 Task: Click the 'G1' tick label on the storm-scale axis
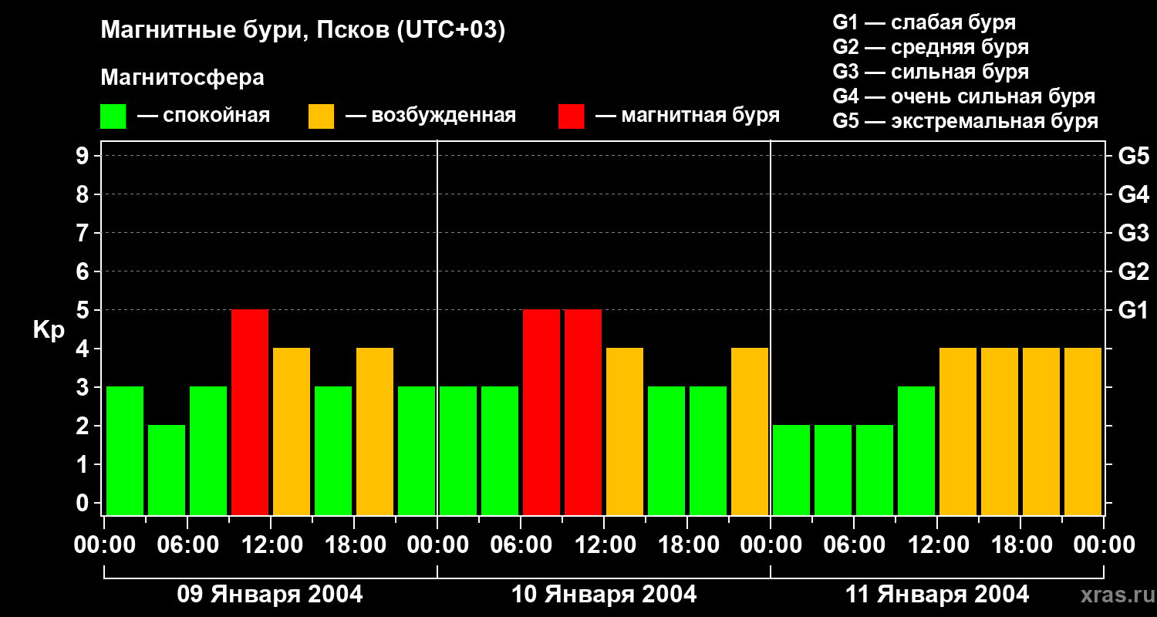1133,311
